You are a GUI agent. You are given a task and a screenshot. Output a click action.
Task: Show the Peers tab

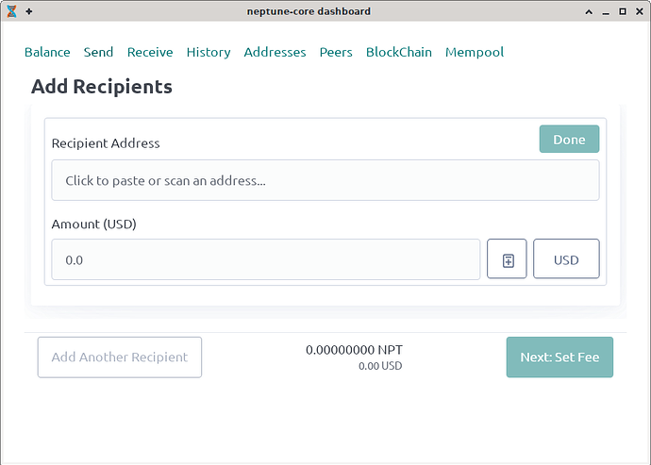(x=336, y=53)
